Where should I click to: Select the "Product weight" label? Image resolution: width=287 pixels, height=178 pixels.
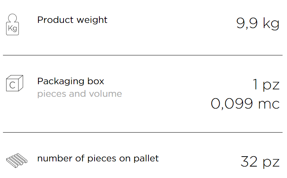(x=72, y=20)
